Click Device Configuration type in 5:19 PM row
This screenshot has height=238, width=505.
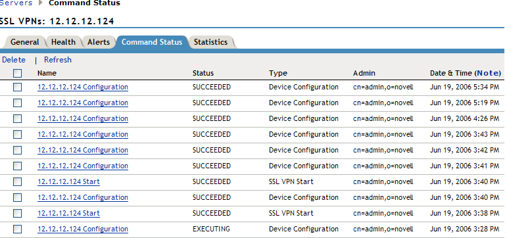pos(304,103)
